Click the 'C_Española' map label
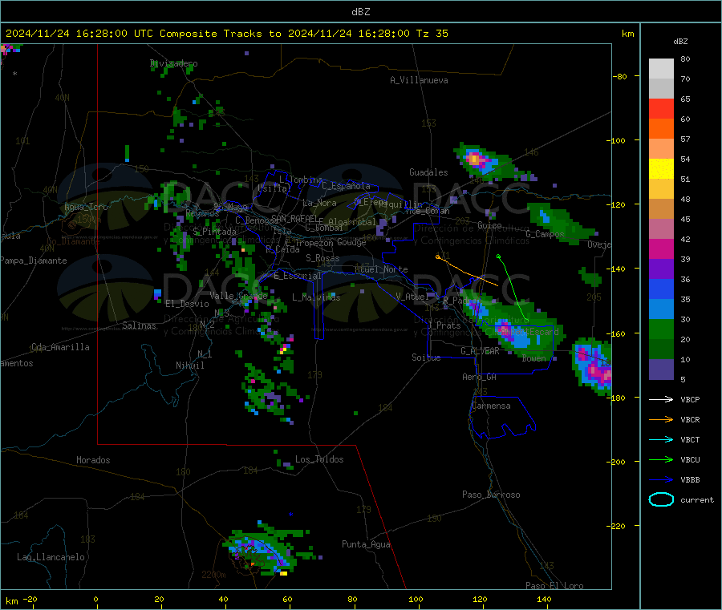Image resolution: width=722 pixels, height=610 pixels. coord(346,186)
